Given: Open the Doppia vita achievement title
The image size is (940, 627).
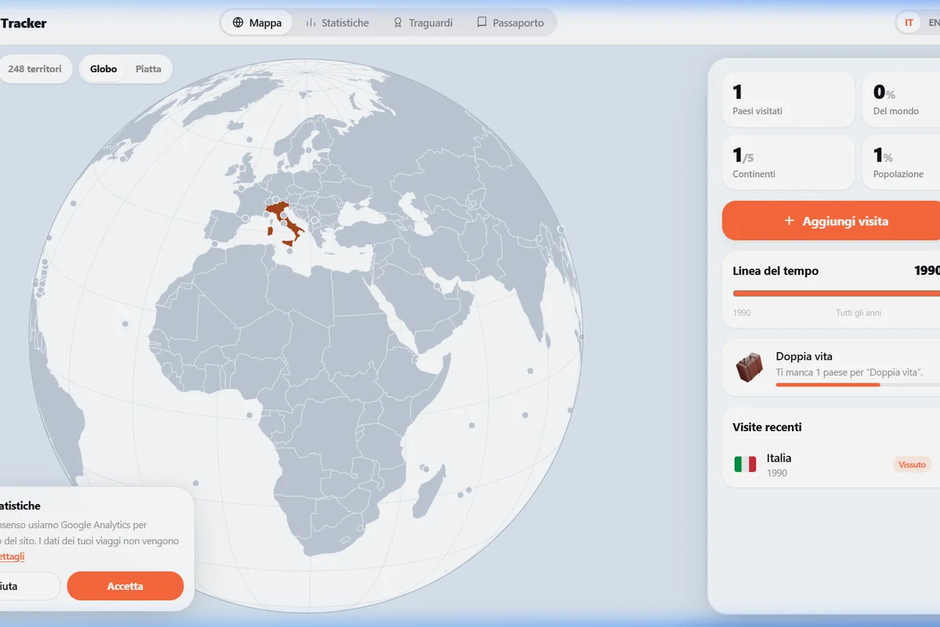Looking at the screenshot, I should click(x=804, y=357).
